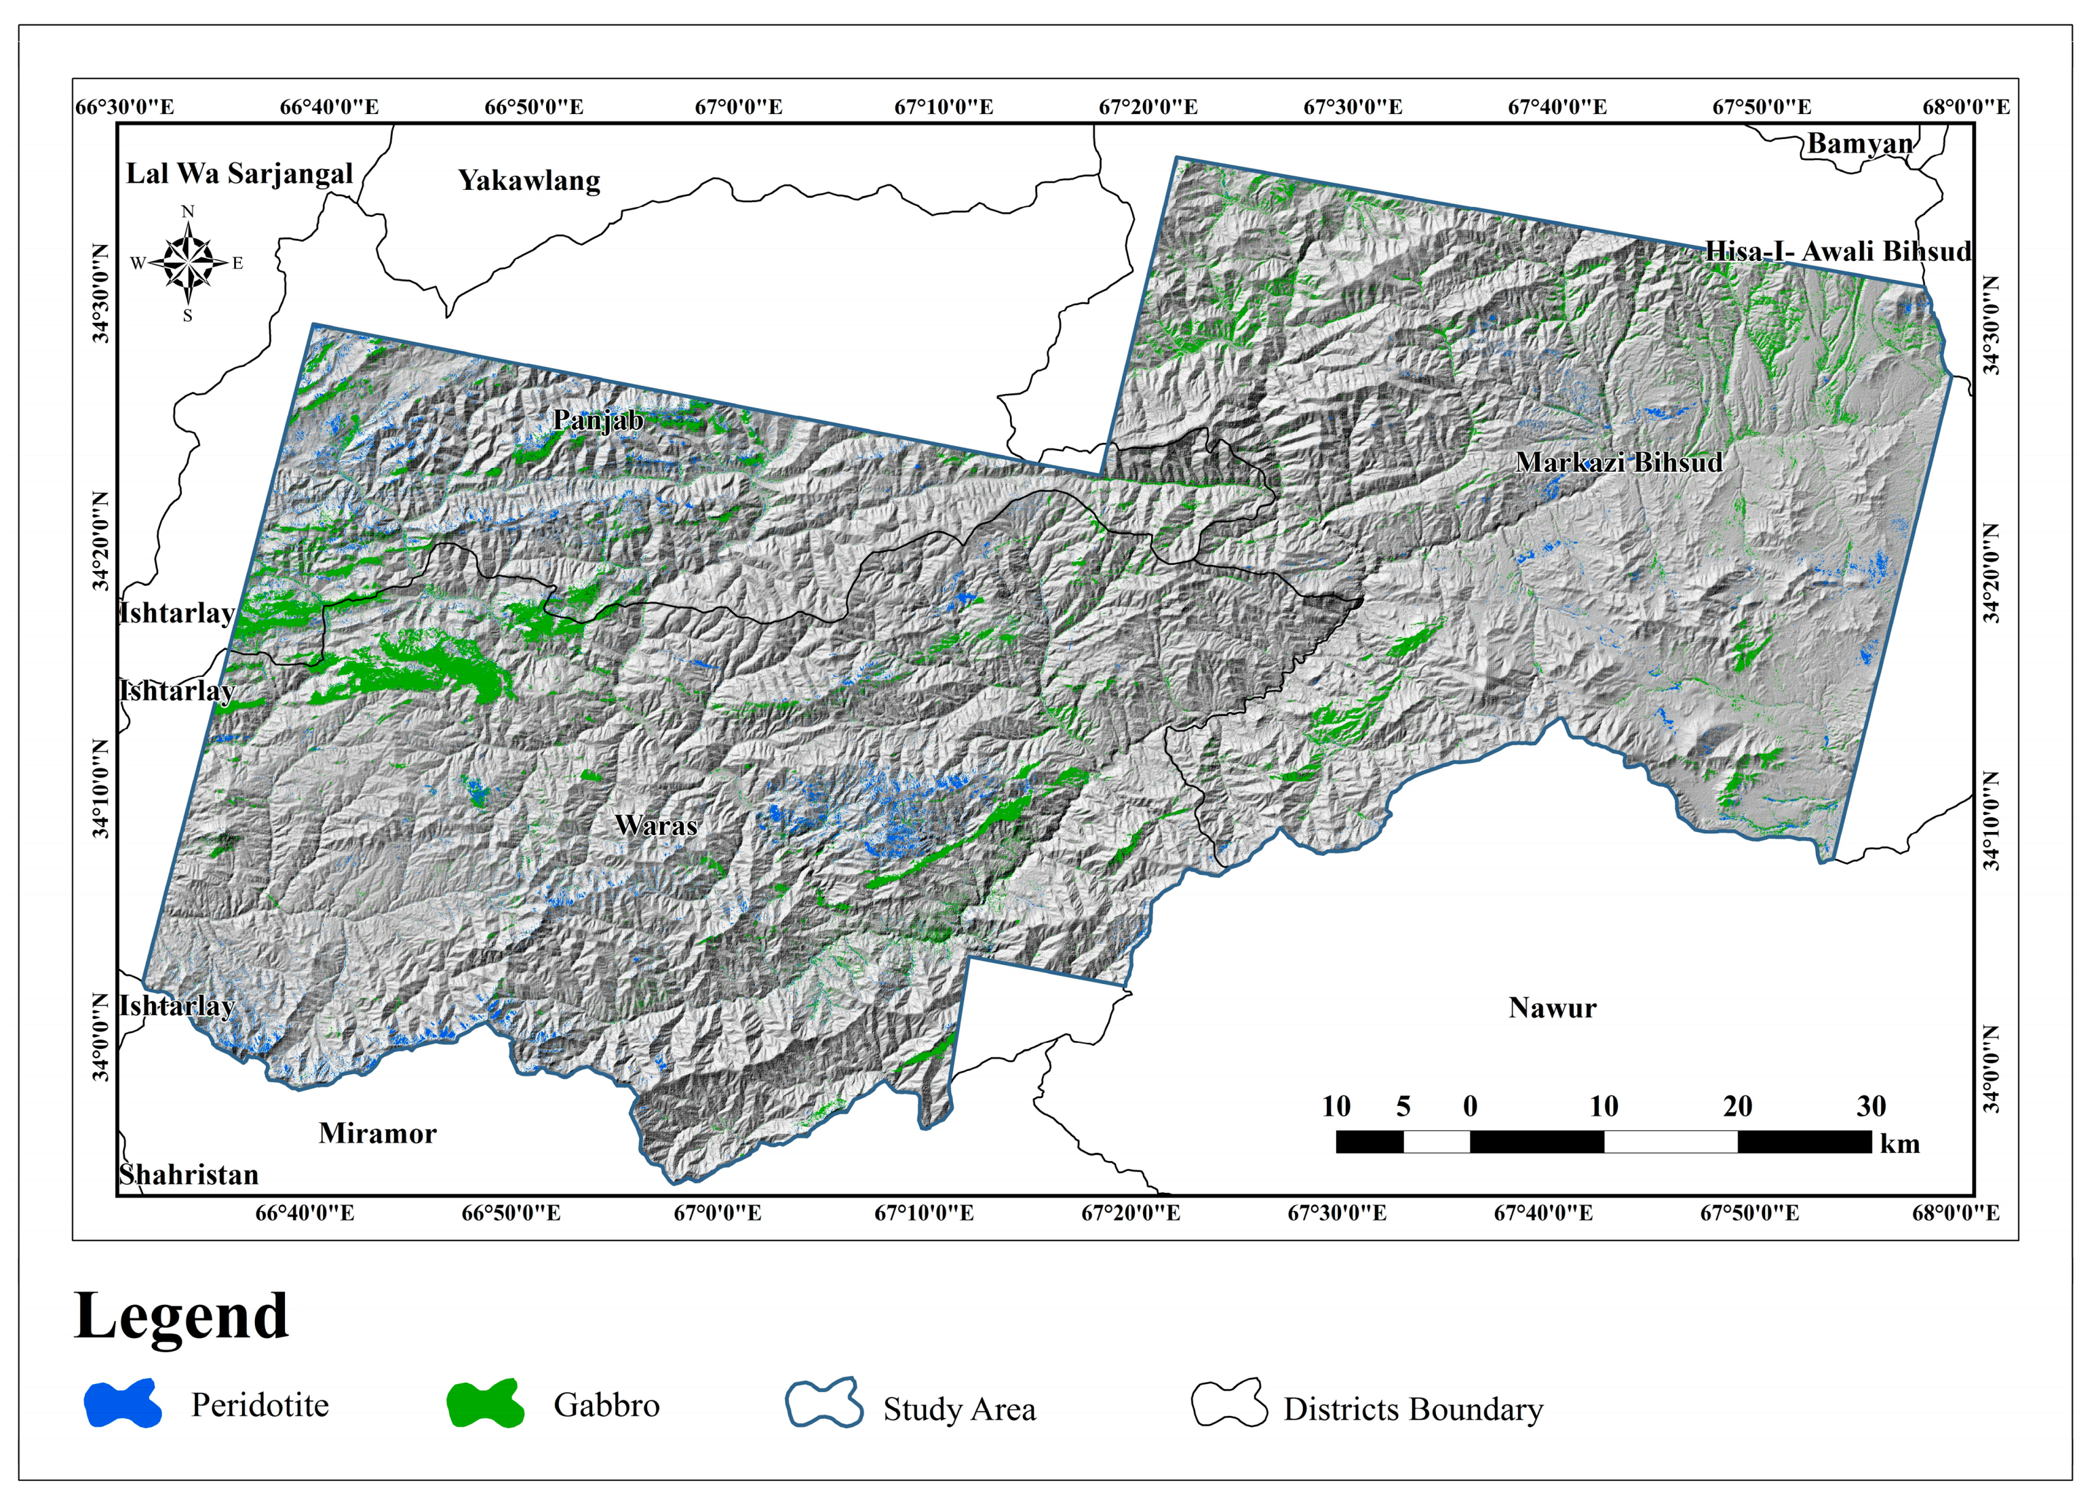Click the 67°0'0"E top longitude label
This screenshot has height=1498, width=2096.
[738, 107]
